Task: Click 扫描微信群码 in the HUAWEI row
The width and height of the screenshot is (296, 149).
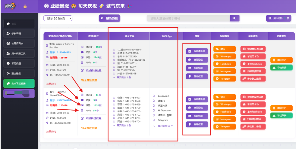Action: click(253, 119)
